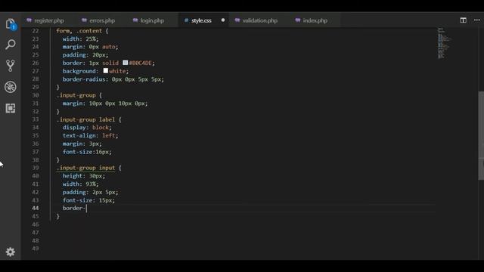Screen dimensions: 484x272
Task: Click the 'border-' text on line 44
Action: pyautogui.click(x=74, y=209)
